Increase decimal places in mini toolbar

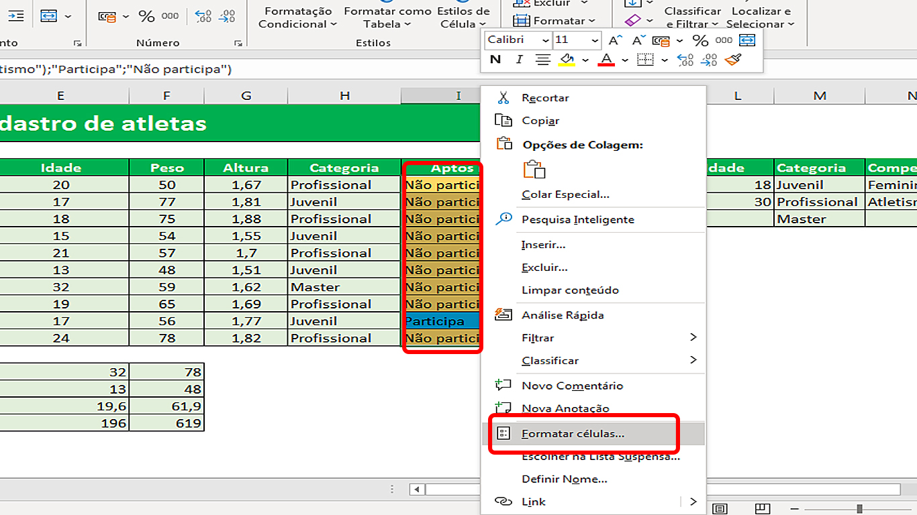(685, 60)
